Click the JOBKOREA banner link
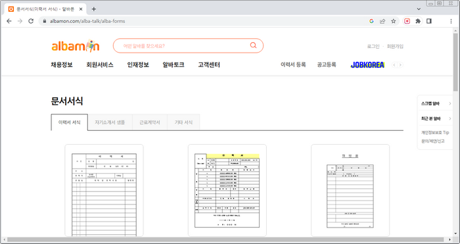 [367, 65]
